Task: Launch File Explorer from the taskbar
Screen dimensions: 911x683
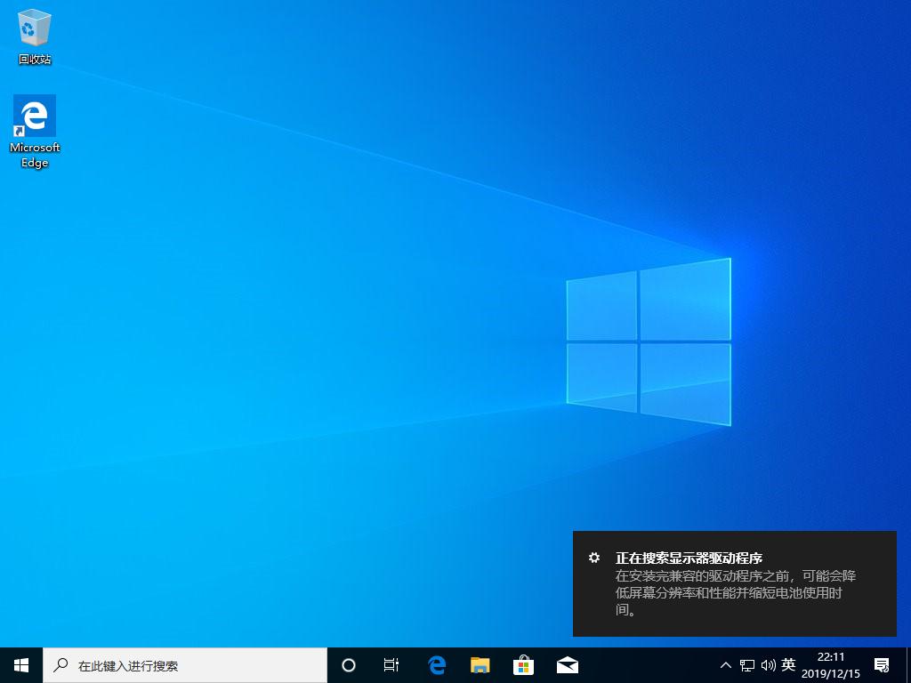Action: (480, 664)
